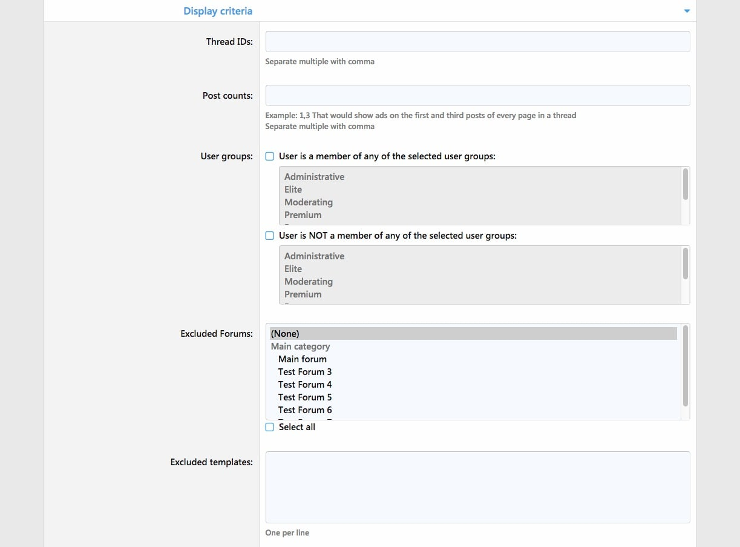Enable 'User is NOT a member' checkbox
Image resolution: width=740 pixels, height=547 pixels.
pos(270,236)
